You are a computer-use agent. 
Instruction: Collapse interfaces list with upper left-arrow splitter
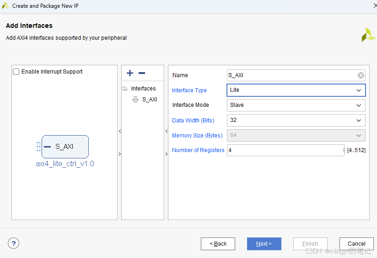pos(167,131)
